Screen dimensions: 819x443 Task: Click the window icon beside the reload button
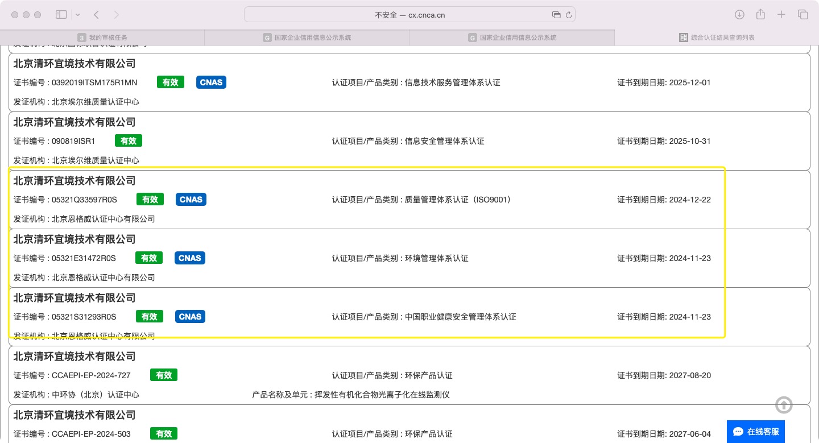[556, 15]
